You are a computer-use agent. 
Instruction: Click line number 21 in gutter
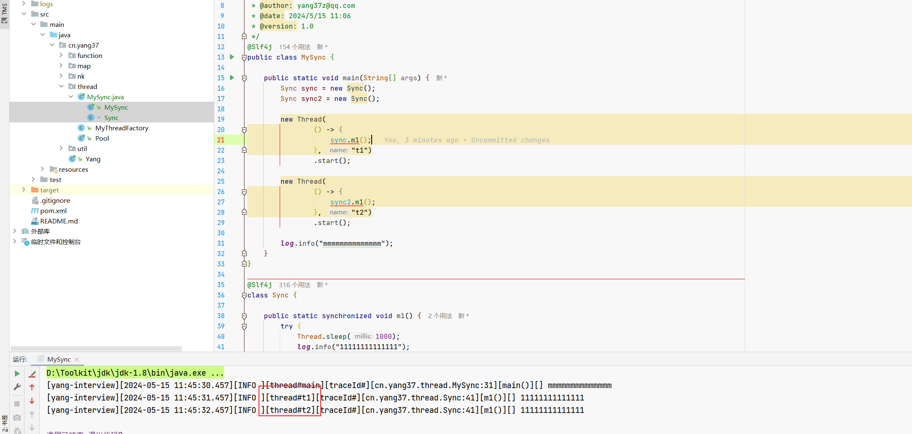[x=221, y=140]
